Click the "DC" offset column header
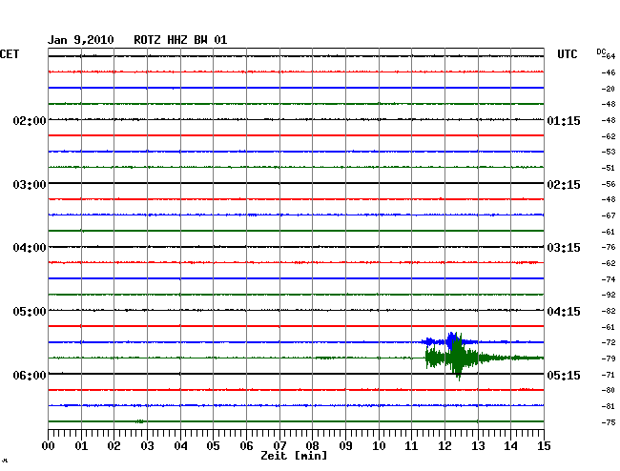 click(x=601, y=51)
